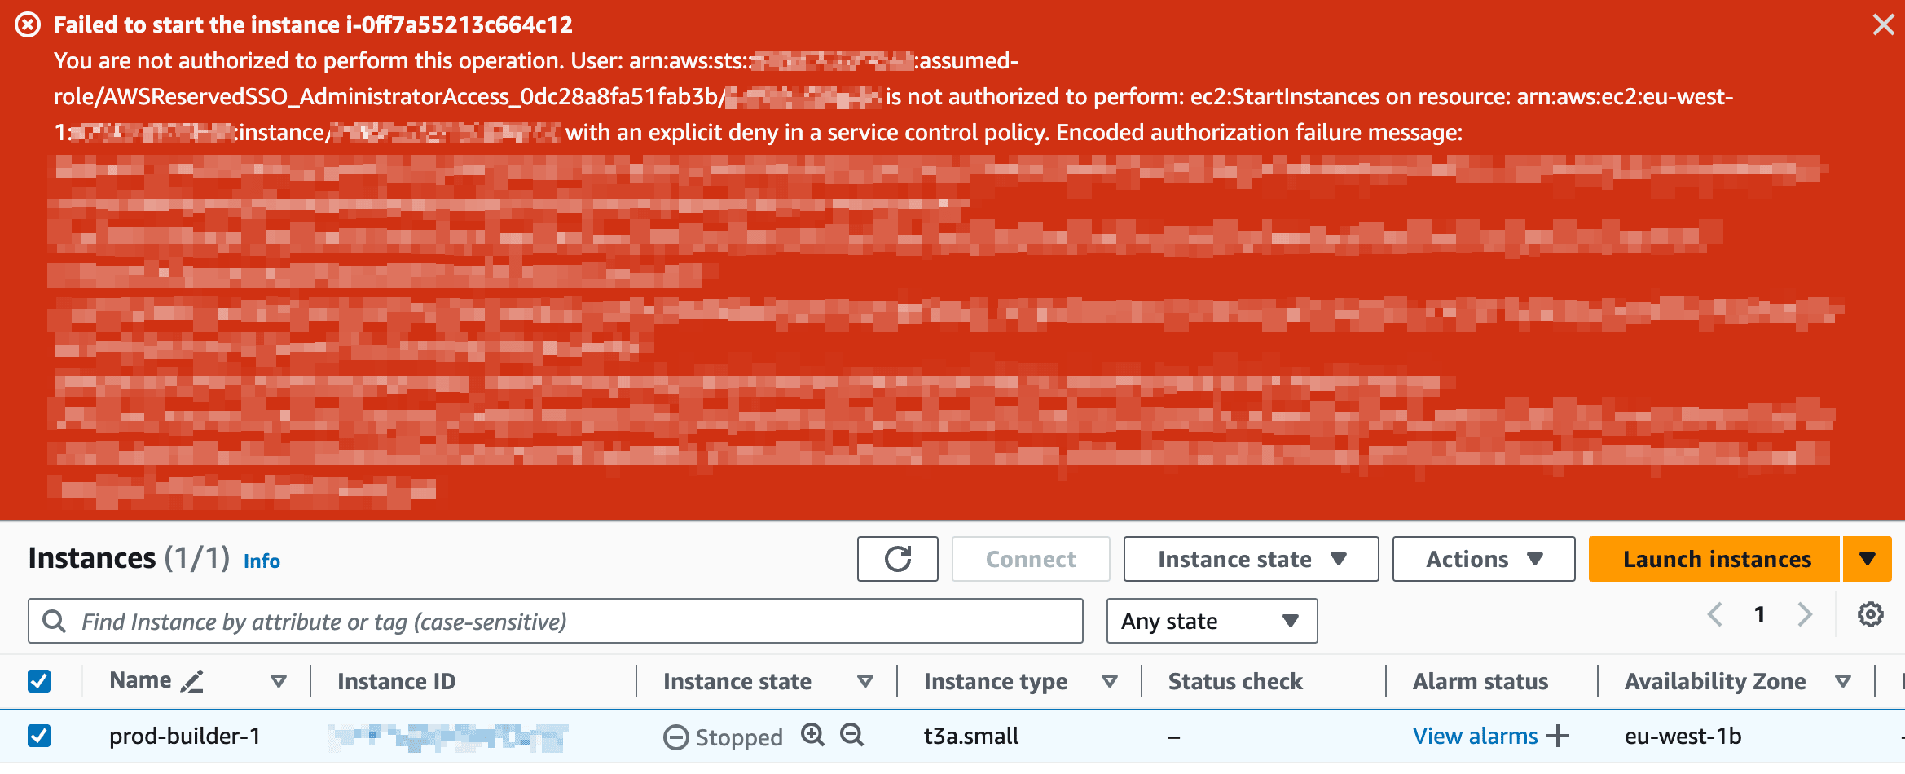
Task: Filter in by Stopped state (zoom-in icon)
Action: pyautogui.click(x=812, y=735)
